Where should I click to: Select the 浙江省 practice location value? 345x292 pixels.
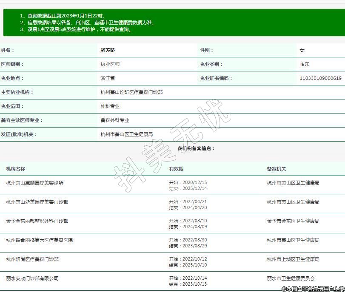[x=108, y=78]
